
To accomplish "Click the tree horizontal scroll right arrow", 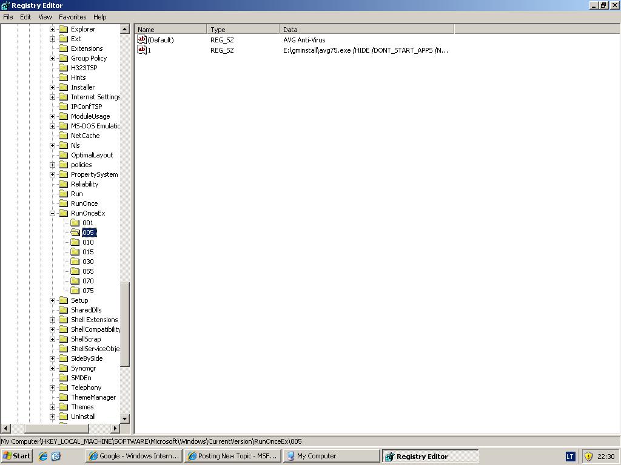I will pyautogui.click(x=115, y=428).
